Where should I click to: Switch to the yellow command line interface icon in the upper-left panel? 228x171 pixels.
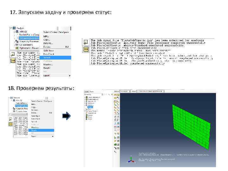coord(13,60)
